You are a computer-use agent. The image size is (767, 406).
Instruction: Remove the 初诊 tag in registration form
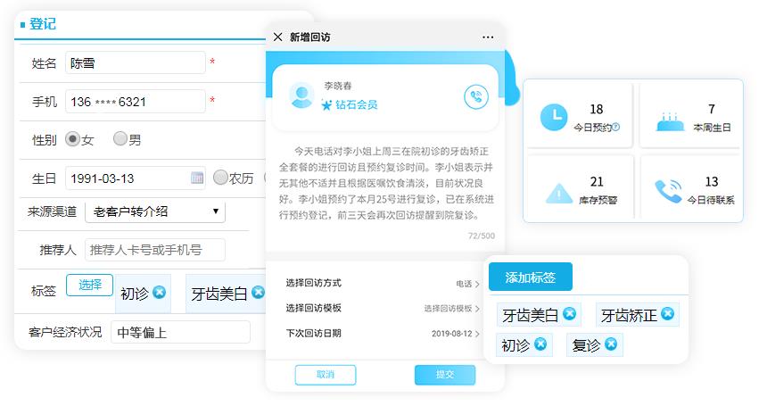(x=159, y=292)
